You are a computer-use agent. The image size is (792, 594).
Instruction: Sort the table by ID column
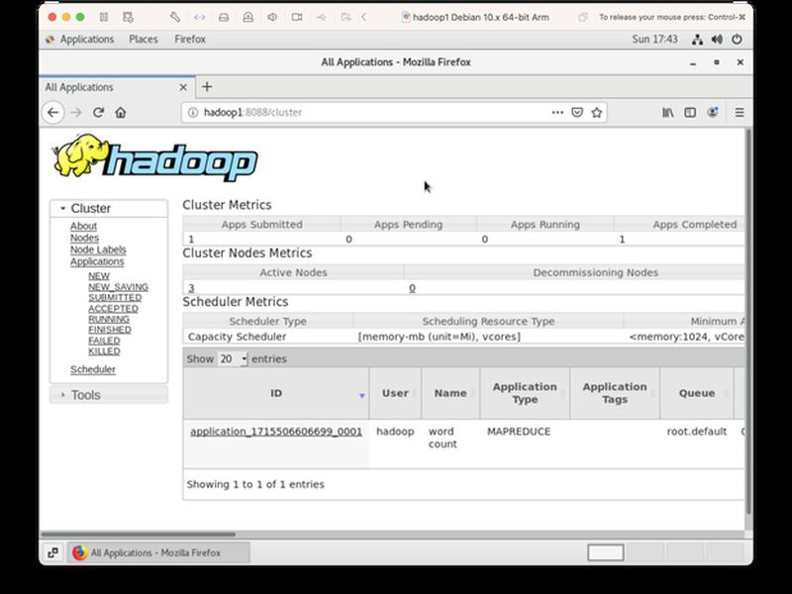276,393
